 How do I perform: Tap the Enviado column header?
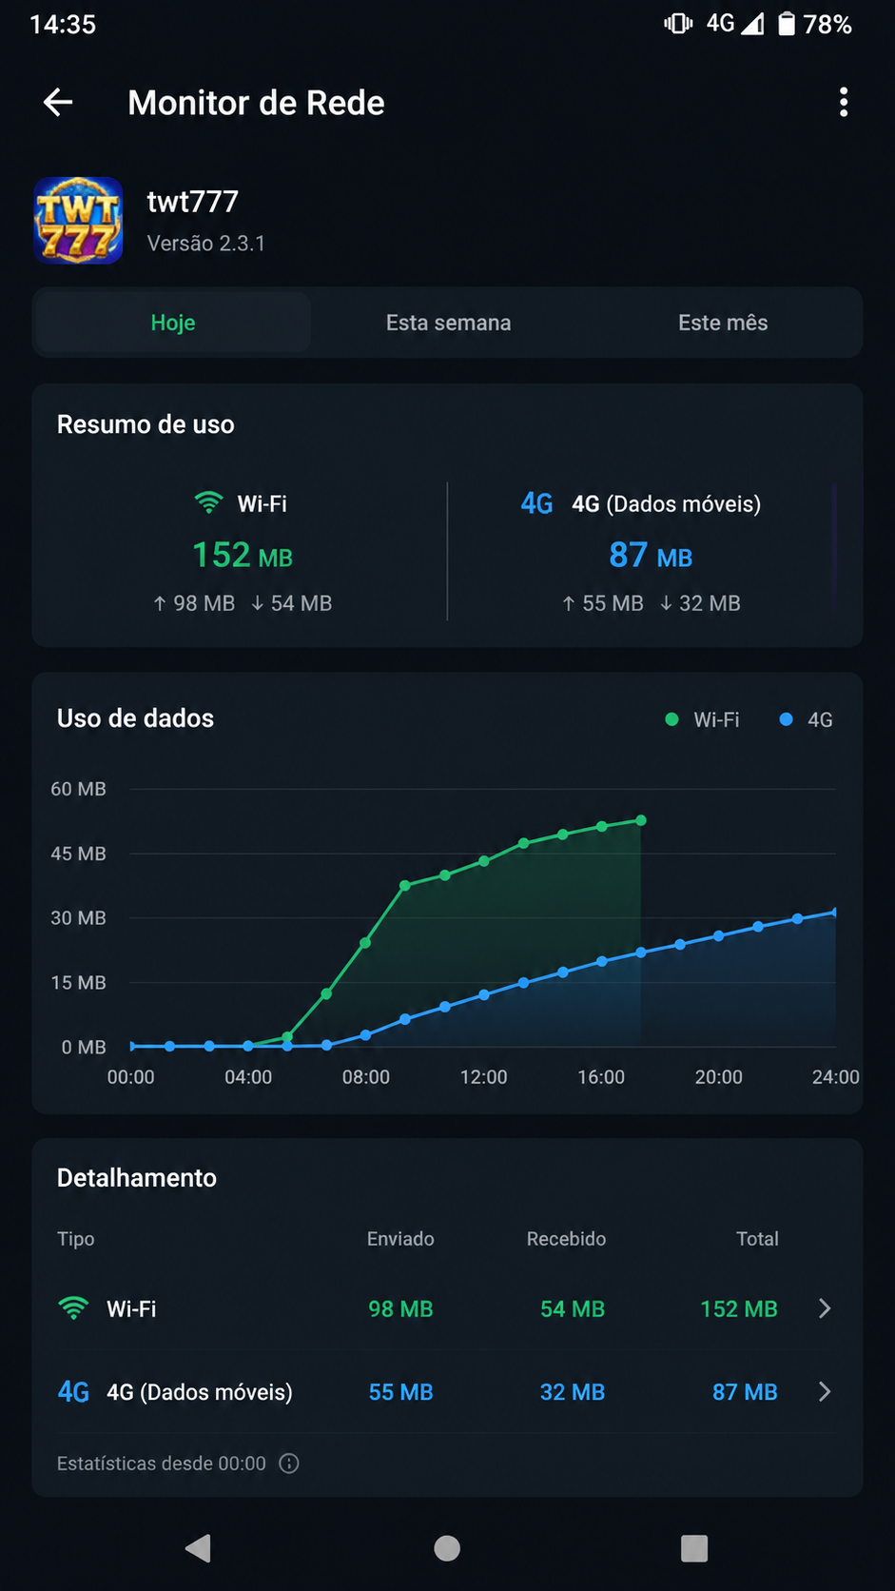click(400, 1239)
